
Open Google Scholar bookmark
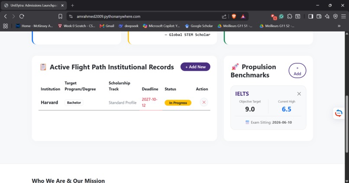pyautogui.click(x=199, y=26)
